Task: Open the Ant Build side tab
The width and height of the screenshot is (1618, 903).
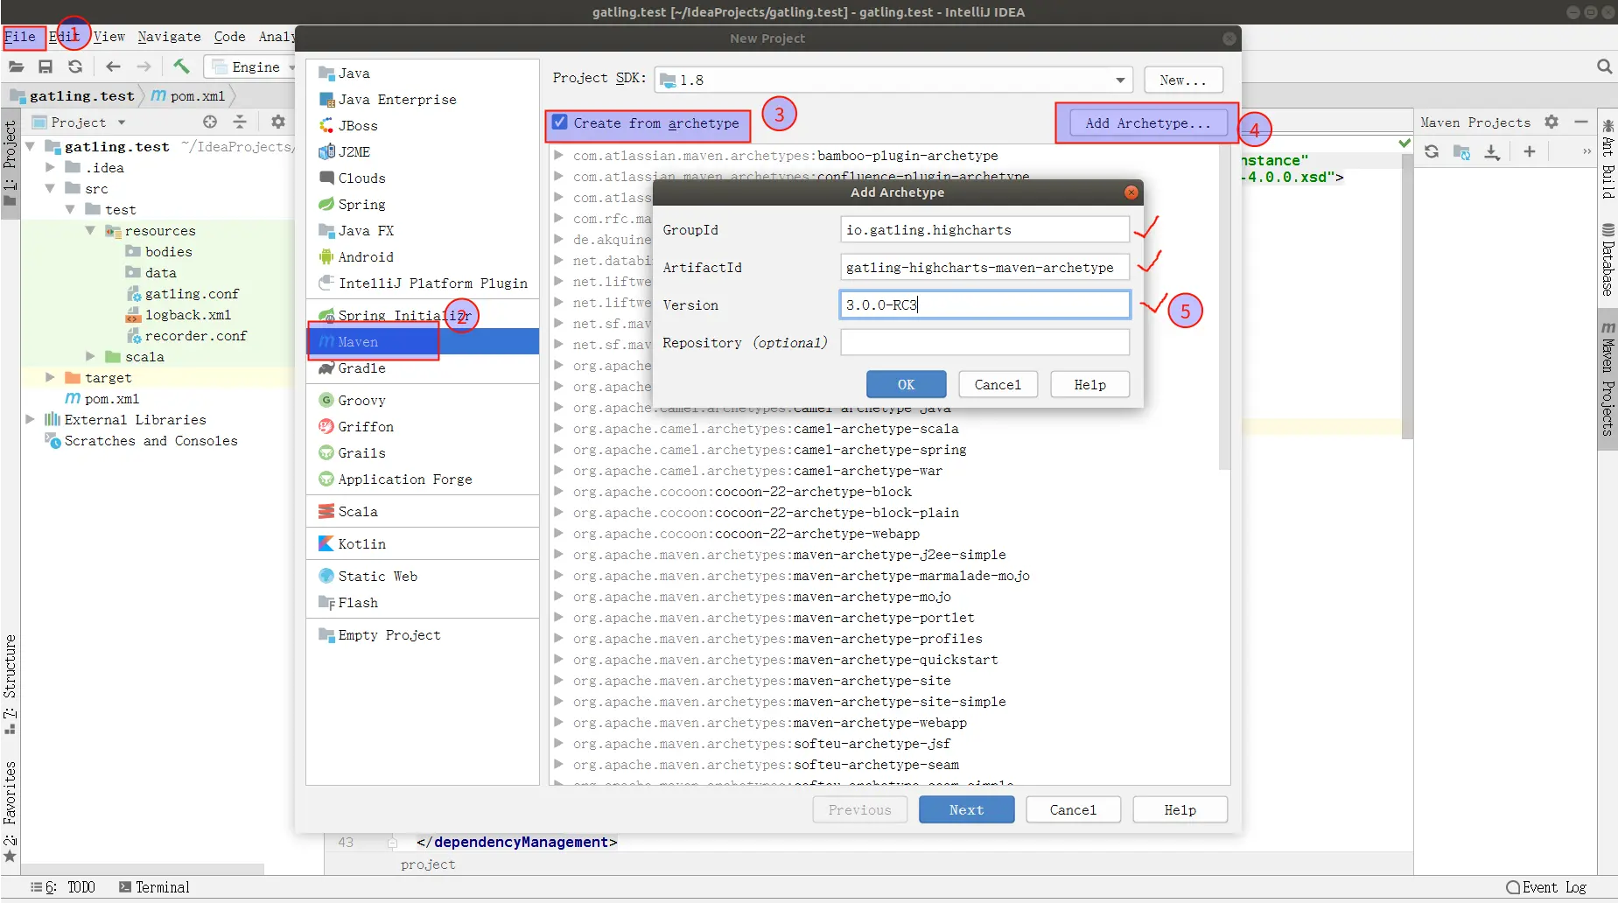Action: [x=1607, y=159]
